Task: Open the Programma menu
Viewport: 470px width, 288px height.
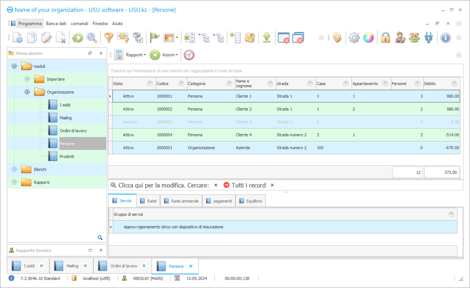Action: 30,24
